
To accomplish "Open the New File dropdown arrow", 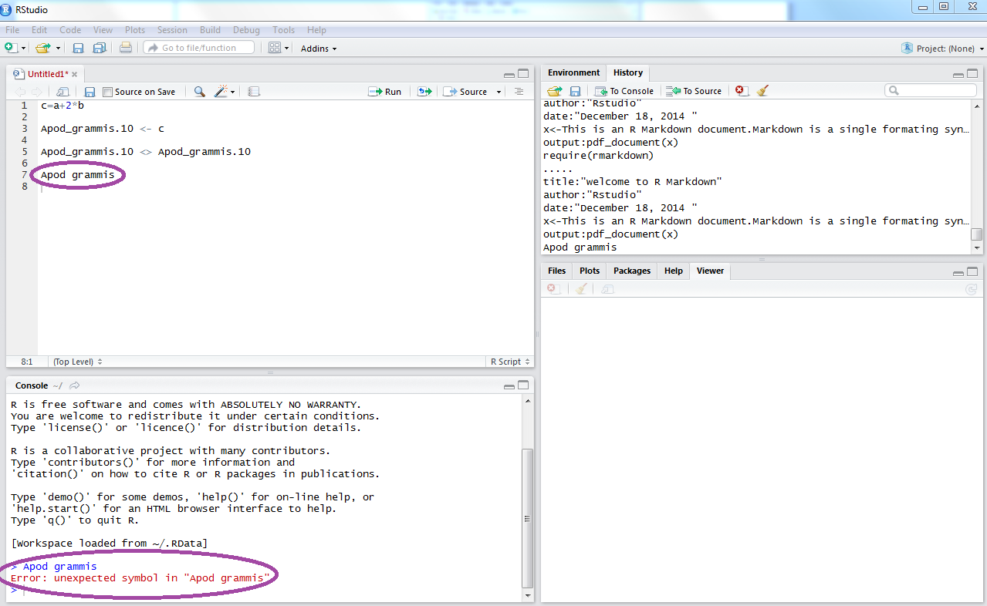I will [24, 49].
